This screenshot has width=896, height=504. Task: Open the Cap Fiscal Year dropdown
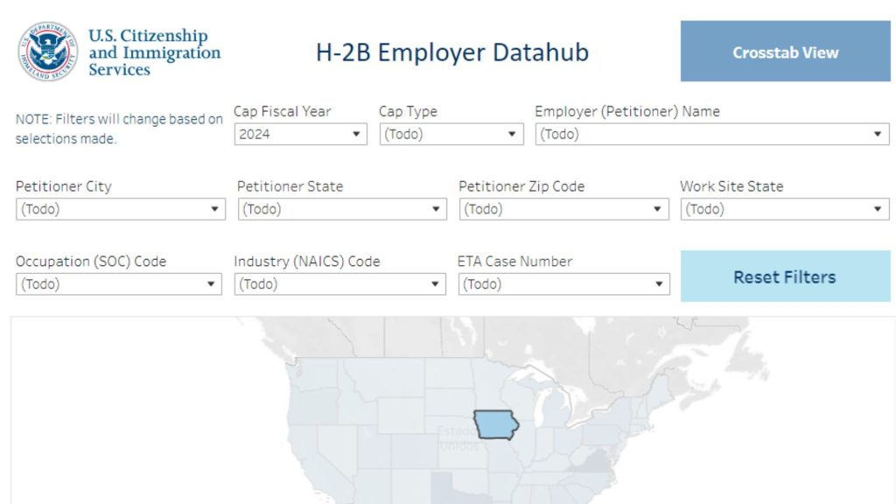[x=300, y=134]
